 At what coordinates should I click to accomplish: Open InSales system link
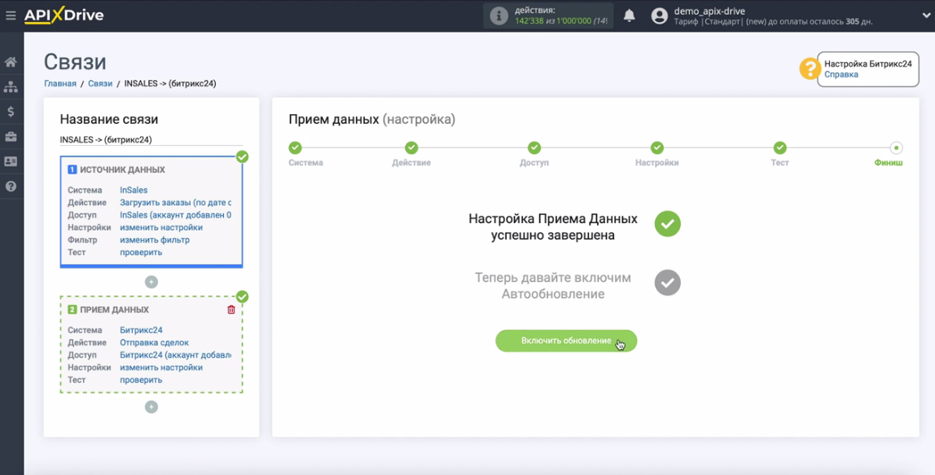(134, 190)
